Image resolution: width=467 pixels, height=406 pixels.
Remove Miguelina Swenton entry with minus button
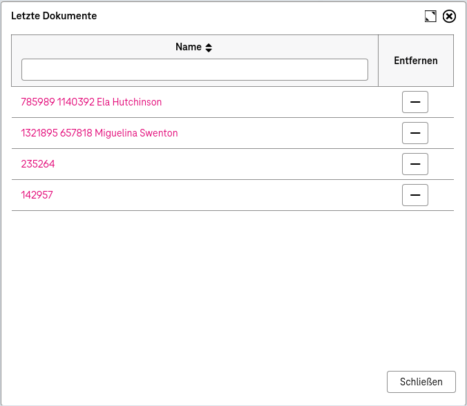pos(415,133)
